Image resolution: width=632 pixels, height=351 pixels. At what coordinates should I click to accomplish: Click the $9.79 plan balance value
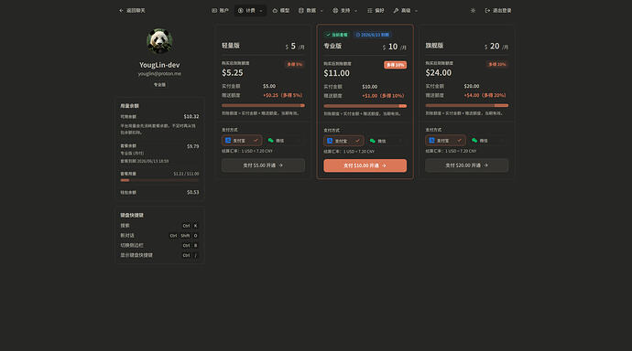pyautogui.click(x=192, y=146)
